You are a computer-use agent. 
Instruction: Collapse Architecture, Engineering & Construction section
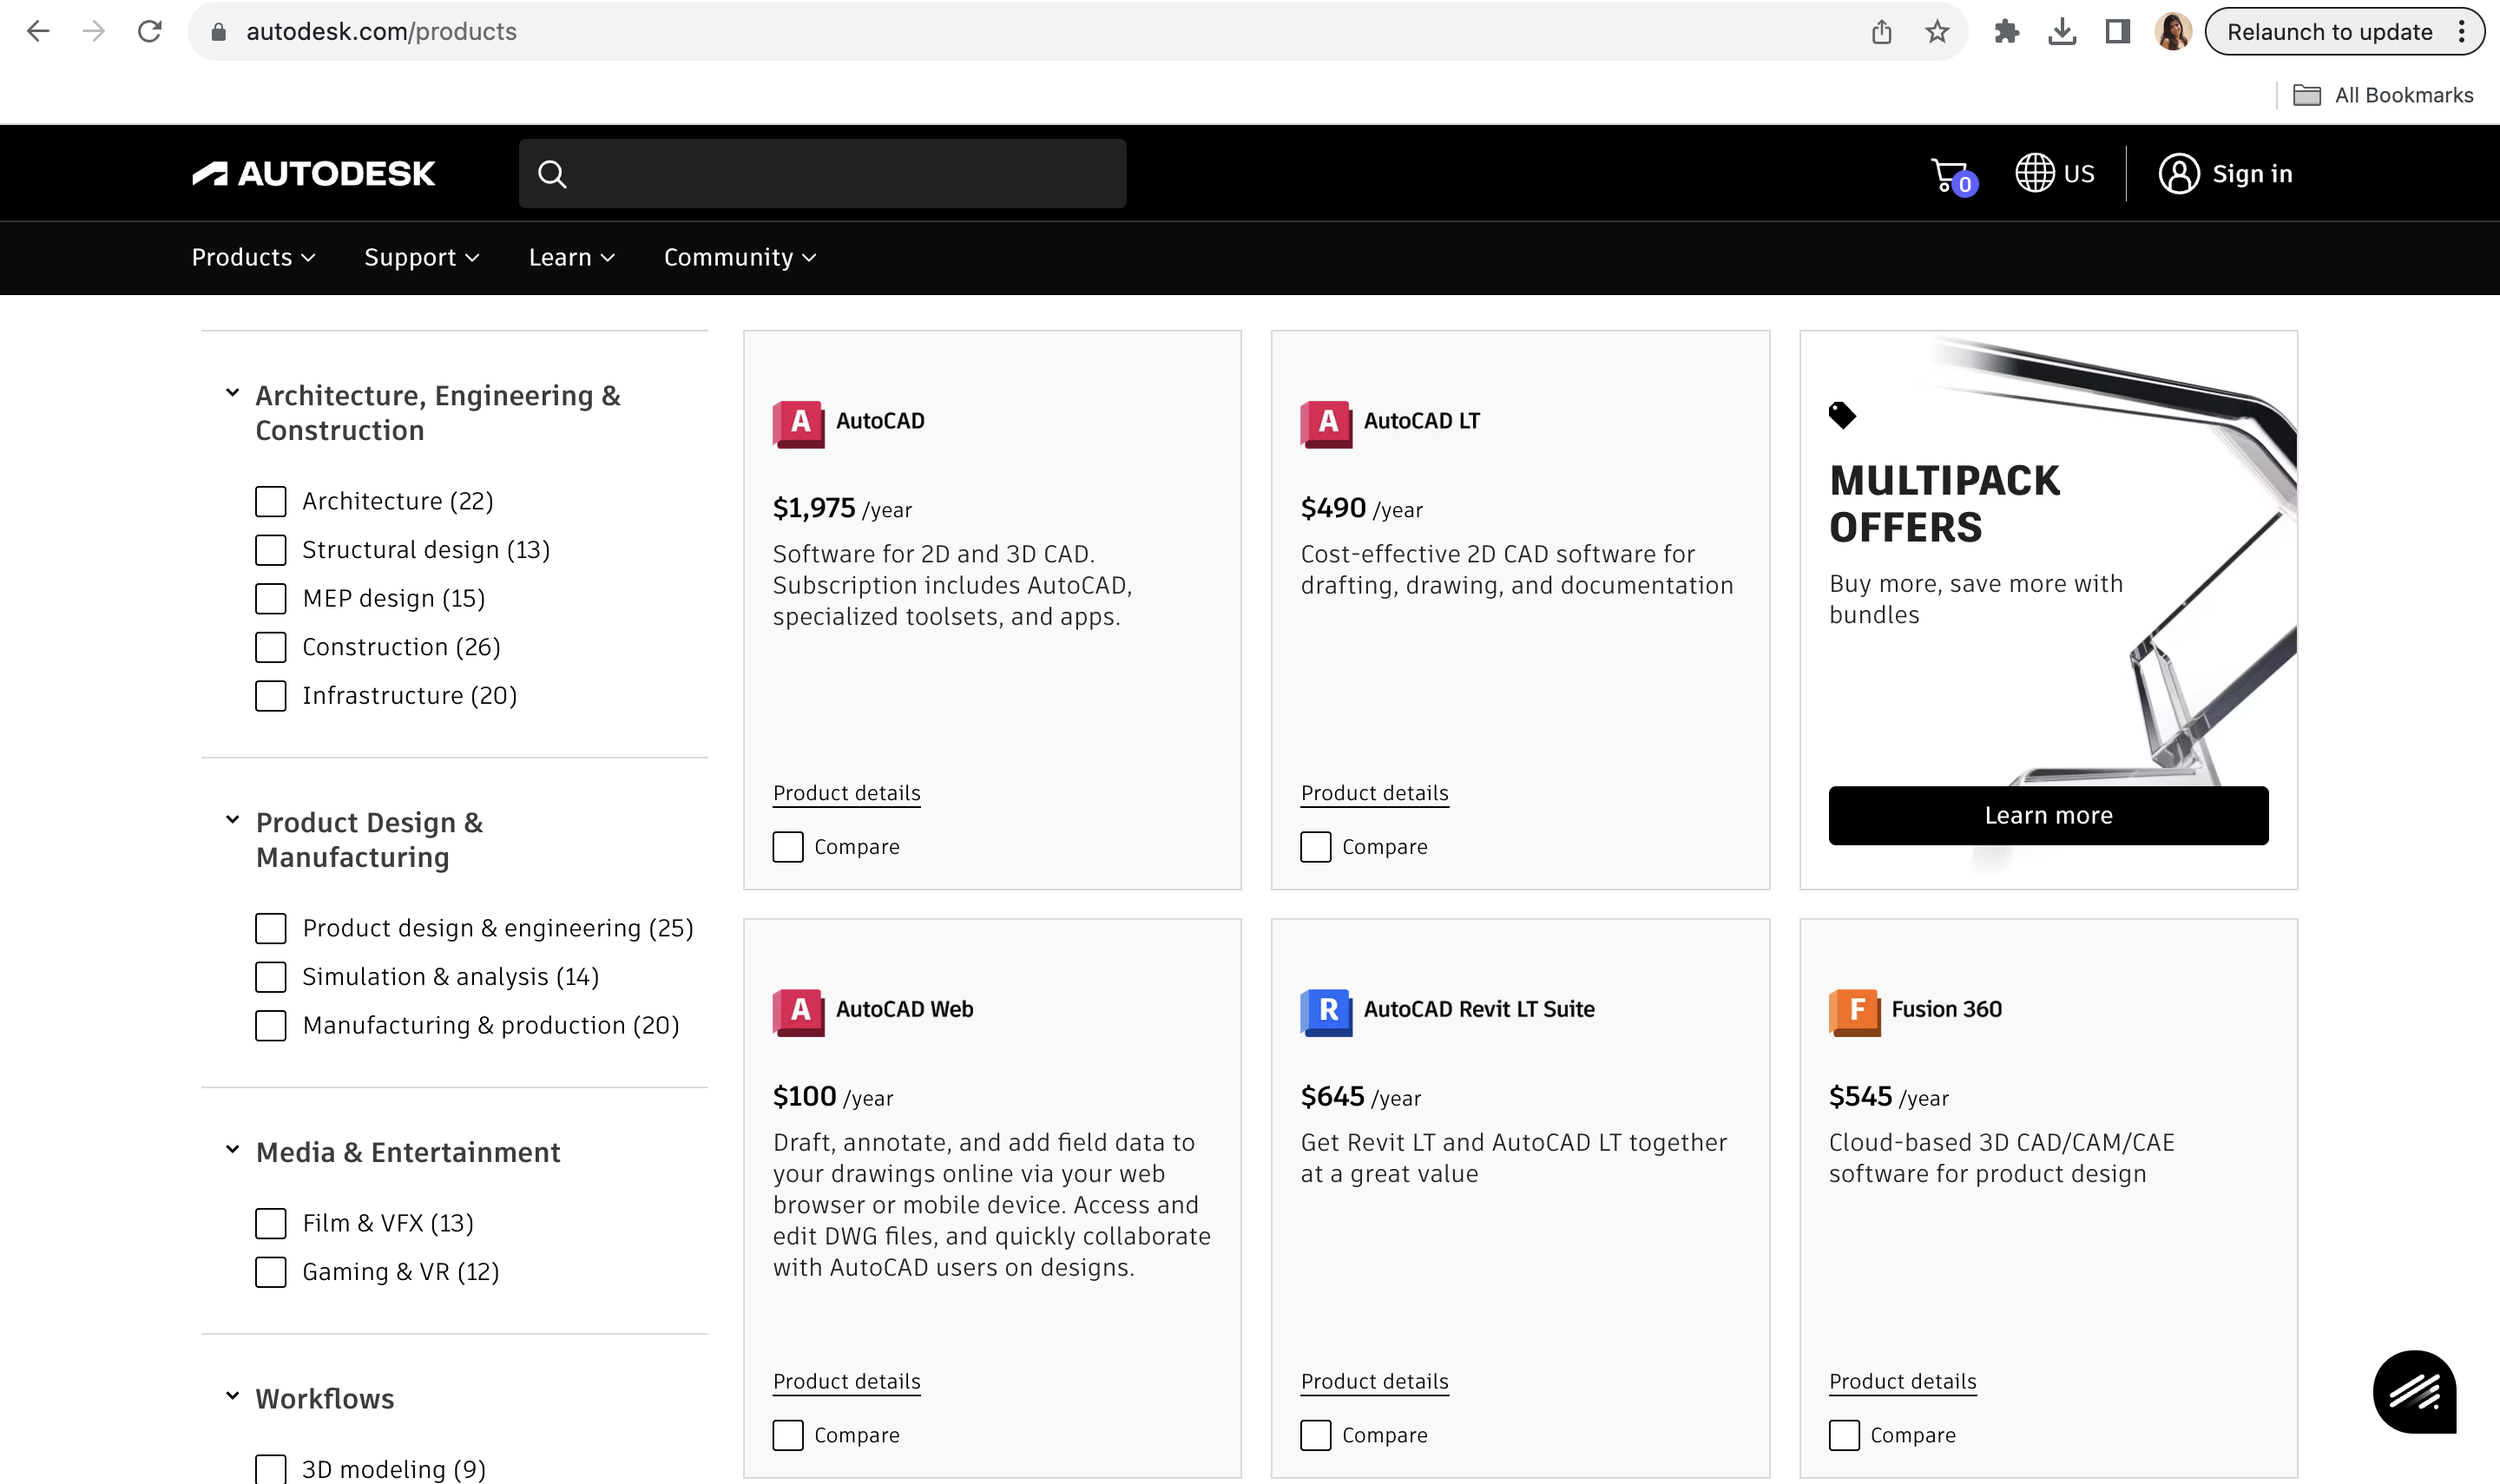point(232,393)
